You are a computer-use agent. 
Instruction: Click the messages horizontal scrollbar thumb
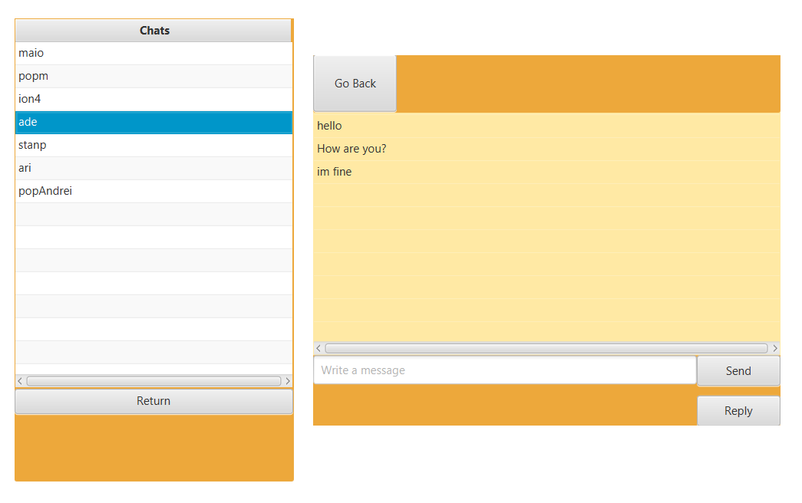[x=546, y=348]
